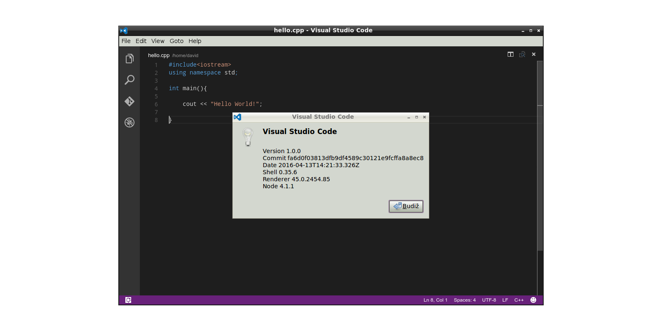
Task: Click the lightbulb icon in About dialog
Action: tap(248, 137)
